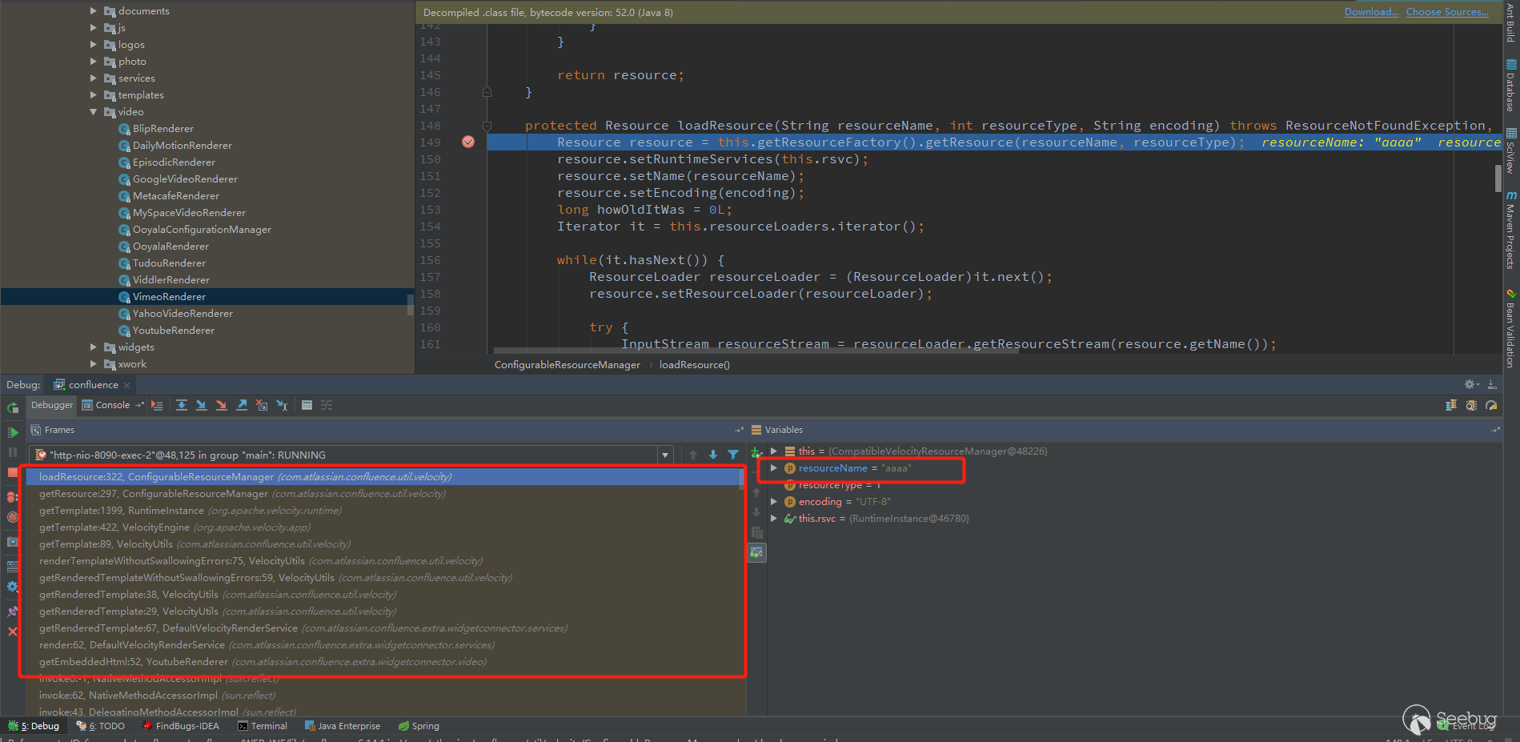Expand the widgets folder
The height and width of the screenshot is (742, 1520).
[x=94, y=347]
